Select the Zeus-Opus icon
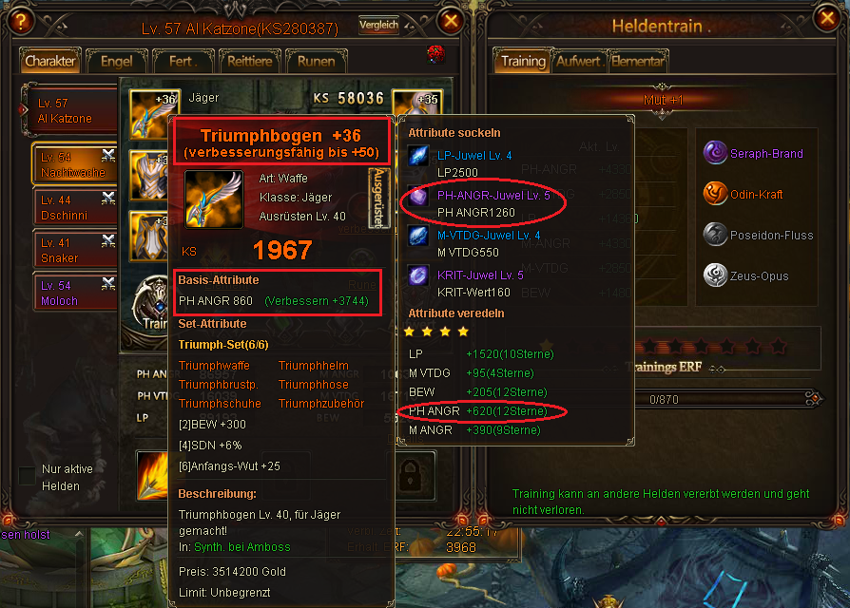 (715, 275)
